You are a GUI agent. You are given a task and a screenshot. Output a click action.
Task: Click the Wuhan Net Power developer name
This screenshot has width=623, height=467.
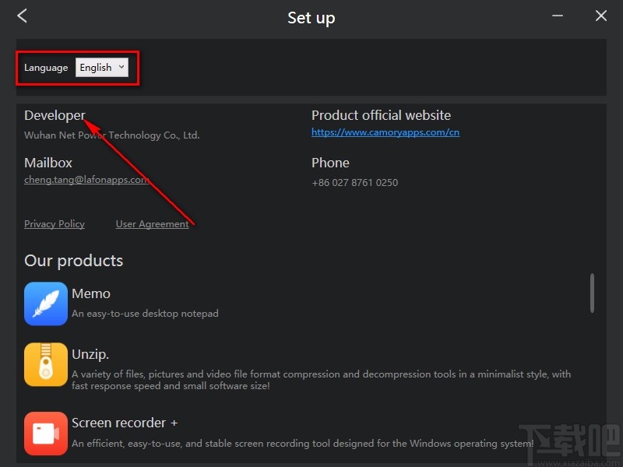[112, 135]
